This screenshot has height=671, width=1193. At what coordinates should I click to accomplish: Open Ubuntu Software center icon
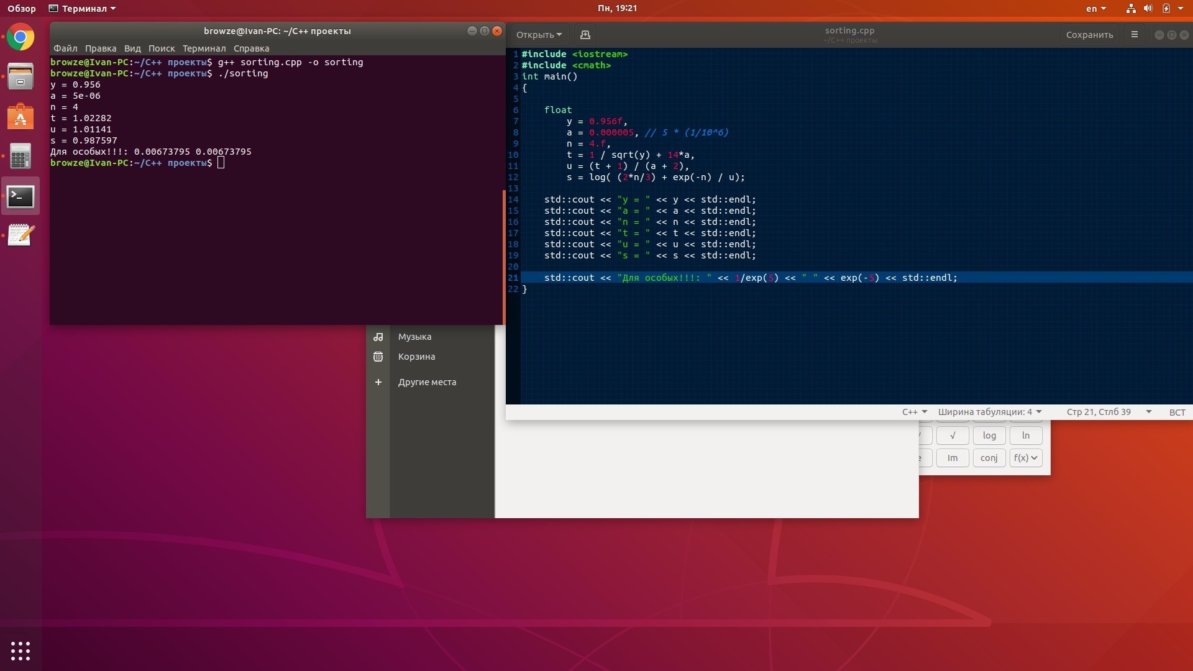(21, 117)
